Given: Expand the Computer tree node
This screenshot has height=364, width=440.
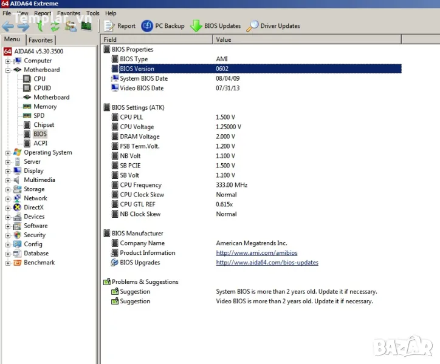Looking at the screenshot, I should click(8, 61).
